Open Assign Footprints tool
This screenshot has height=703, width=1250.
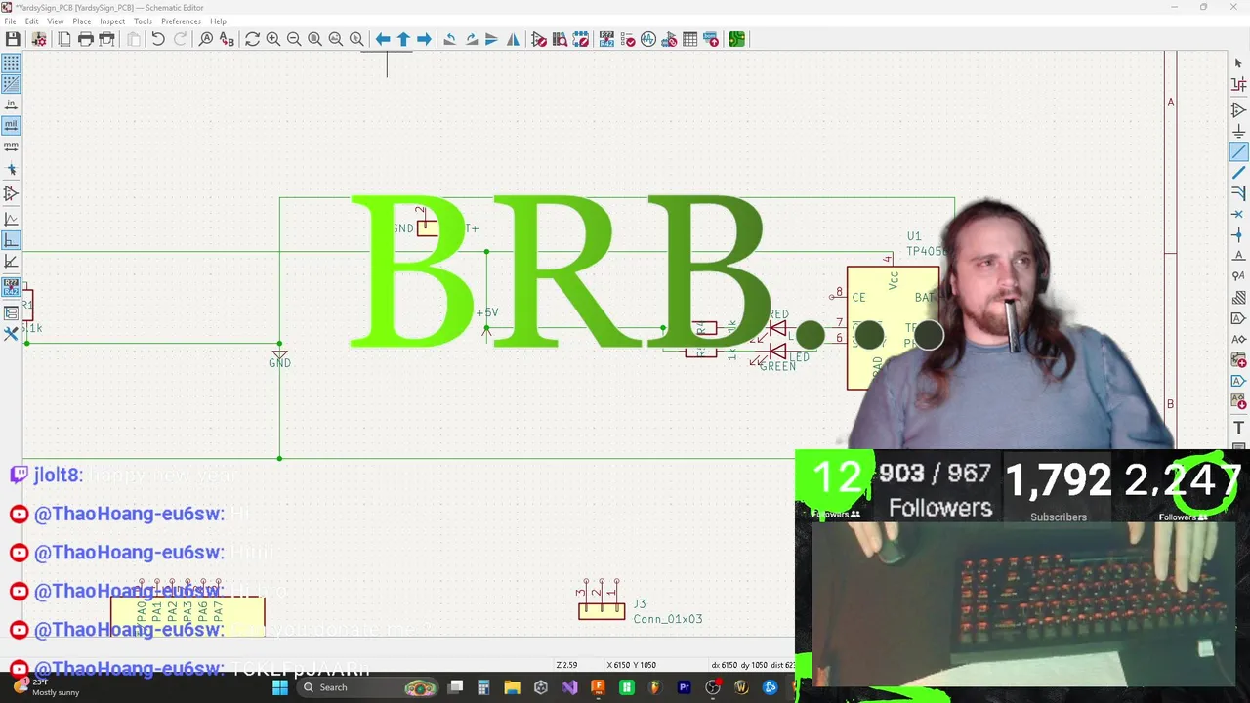[x=670, y=39]
